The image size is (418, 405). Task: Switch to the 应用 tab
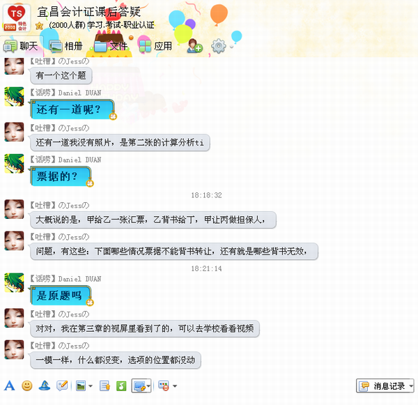pyautogui.click(x=155, y=46)
